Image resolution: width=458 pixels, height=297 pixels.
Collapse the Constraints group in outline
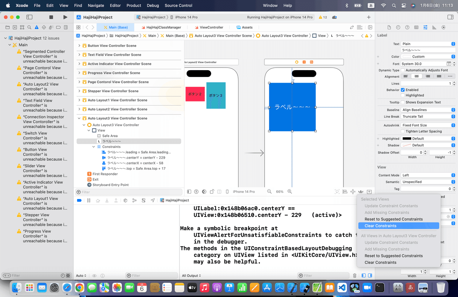tap(94, 146)
